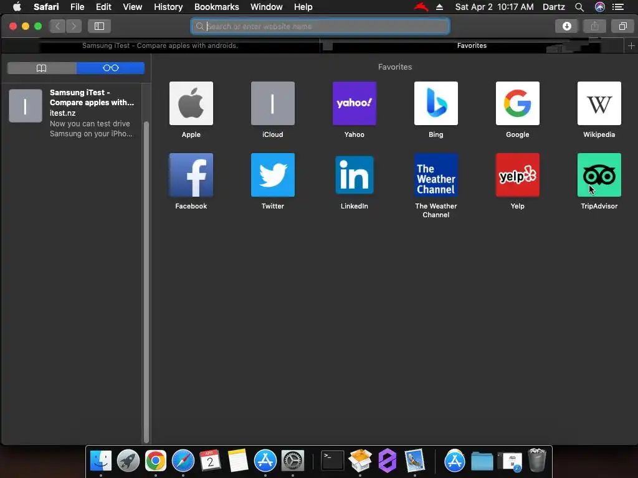This screenshot has height=478, width=638.
Task: Show the Downloads list
Action: [x=566, y=26]
